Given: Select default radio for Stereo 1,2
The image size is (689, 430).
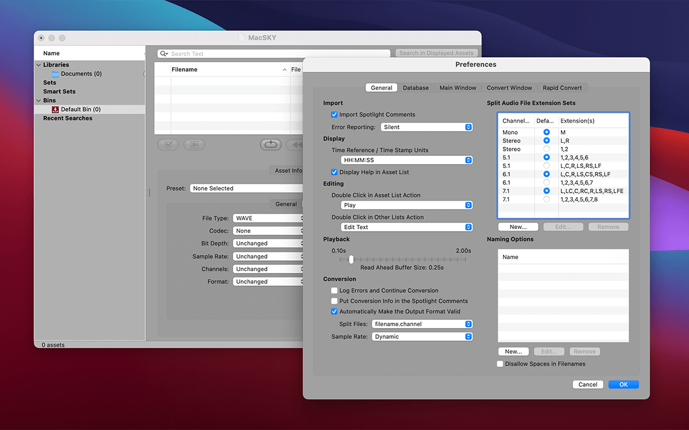Looking at the screenshot, I should coord(546,149).
